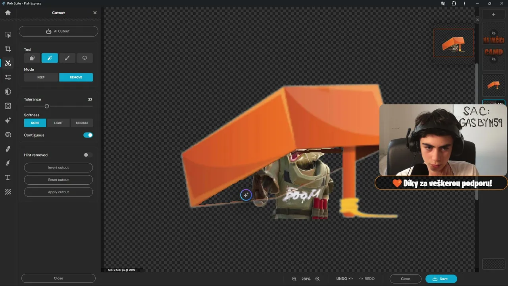Select the Draw brush tool in sidebar

(x=8, y=163)
